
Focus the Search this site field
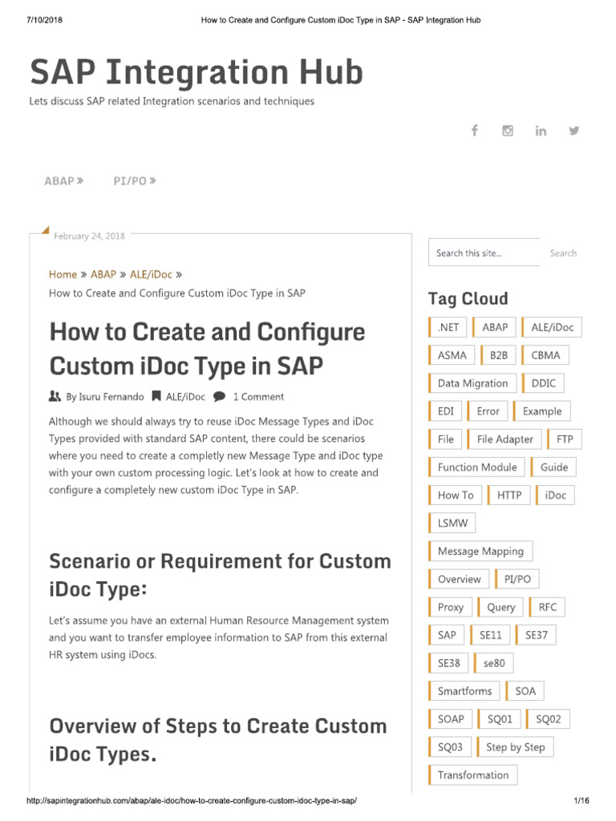pos(484,253)
